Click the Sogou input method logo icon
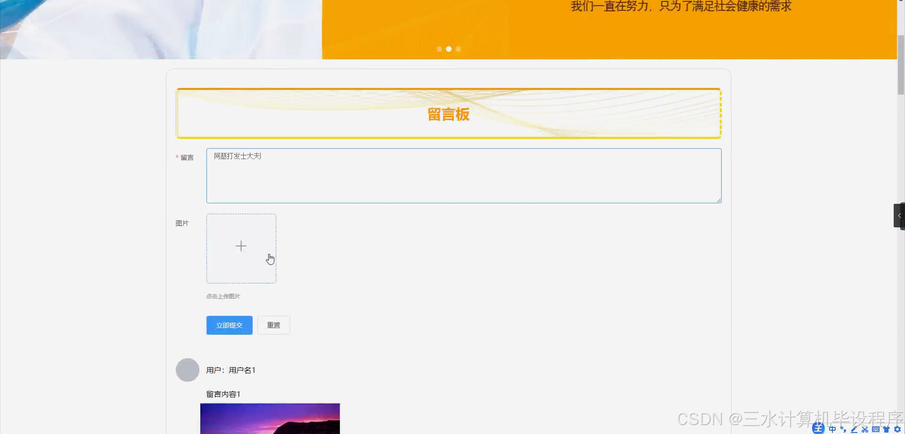905x434 pixels. pos(818,429)
